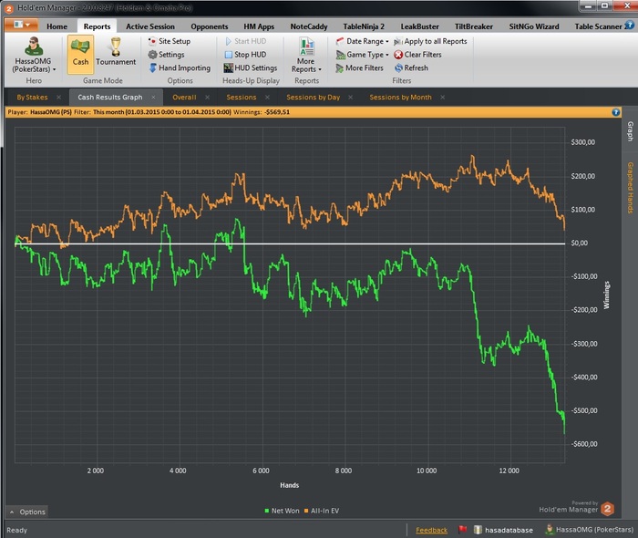Switch to Sessions by Month tab
This screenshot has width=638, height=538.
coord(400,98)
